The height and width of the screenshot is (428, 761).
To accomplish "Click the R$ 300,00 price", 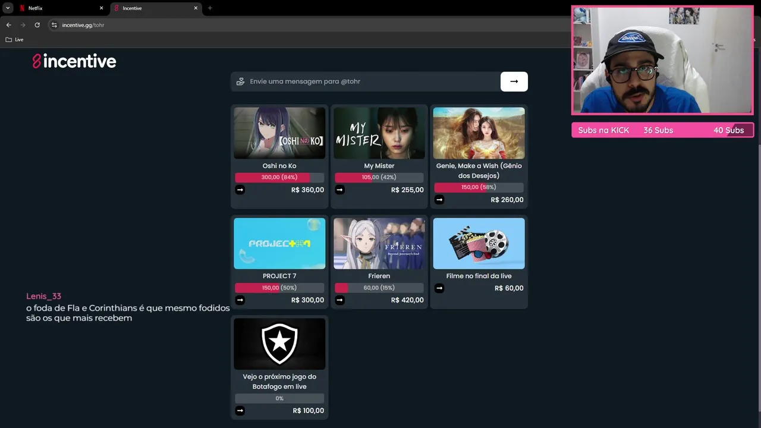I will (307, 300).
